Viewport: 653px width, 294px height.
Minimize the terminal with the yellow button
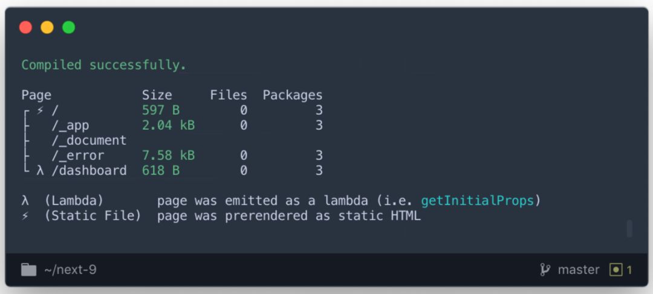pos(47,27)
